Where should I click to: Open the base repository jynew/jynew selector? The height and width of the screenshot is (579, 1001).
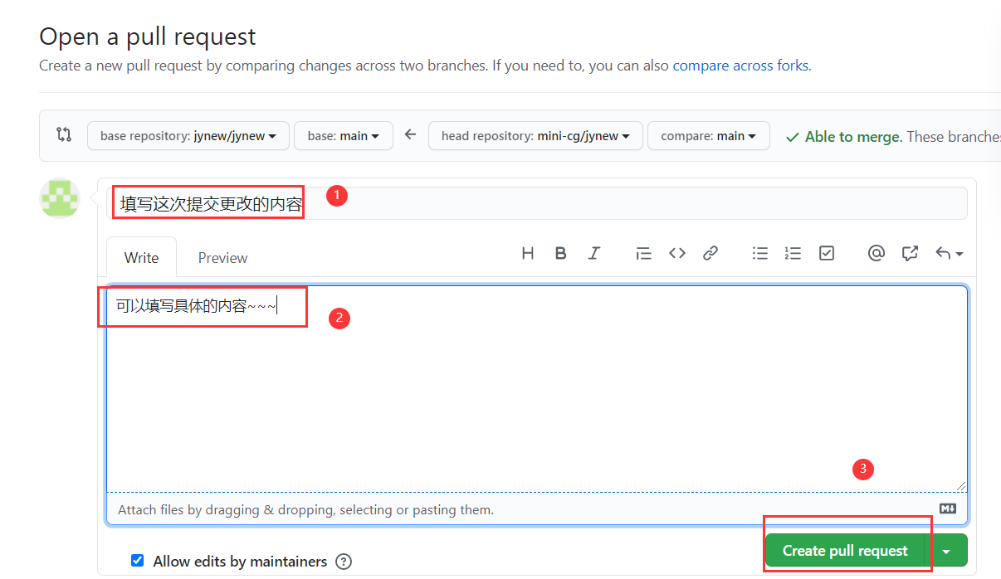click(x=188, y=136)
